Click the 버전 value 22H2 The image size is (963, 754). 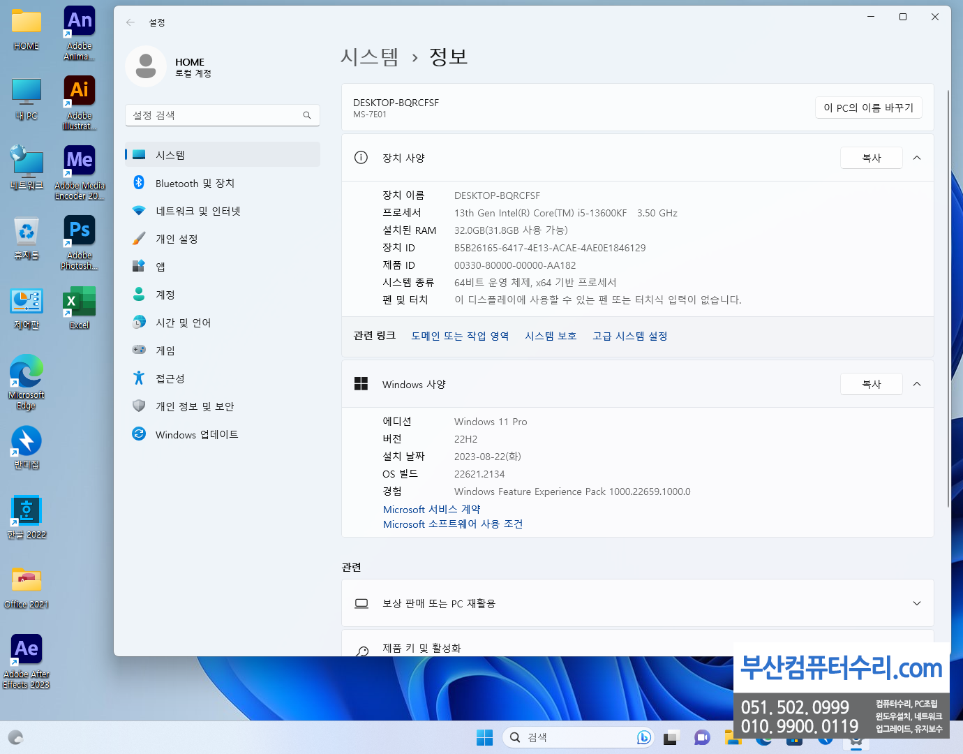466,439
